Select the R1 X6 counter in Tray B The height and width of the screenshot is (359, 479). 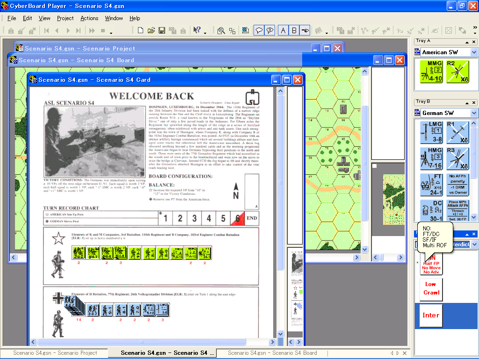pyautogui.click(x=457, y=132)
